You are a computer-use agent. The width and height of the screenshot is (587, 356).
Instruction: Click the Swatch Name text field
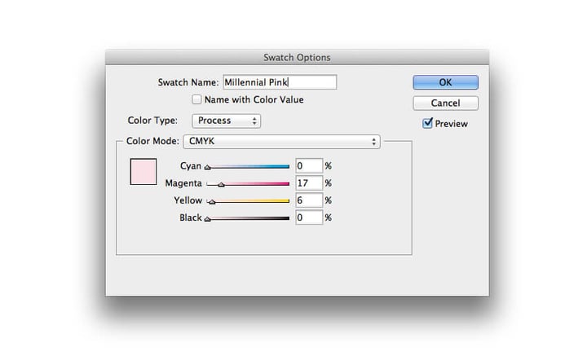pos(279,82)
